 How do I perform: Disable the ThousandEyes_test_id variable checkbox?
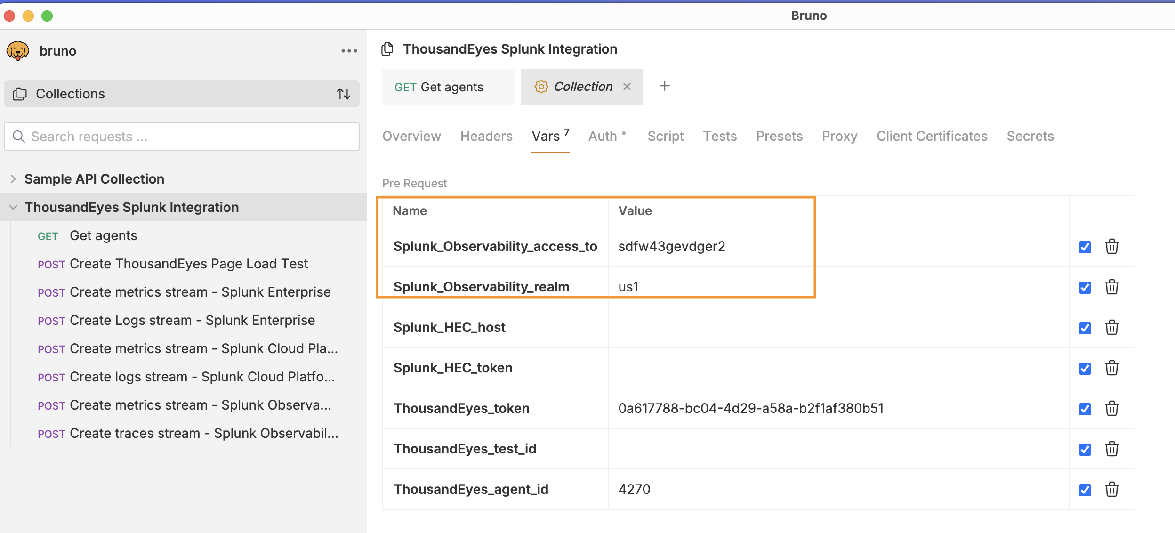(x=1085, y=449)
